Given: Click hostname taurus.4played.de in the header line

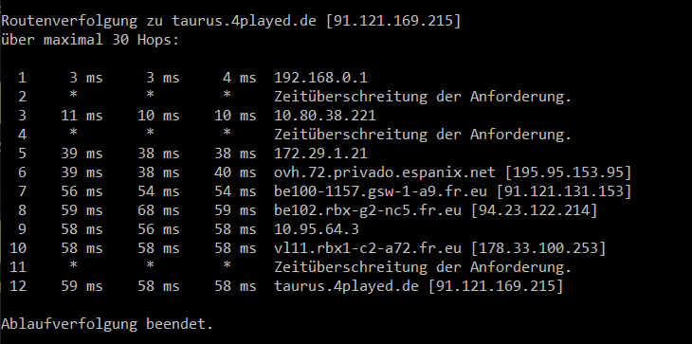Looking at the screenshot, I should 244,21.
